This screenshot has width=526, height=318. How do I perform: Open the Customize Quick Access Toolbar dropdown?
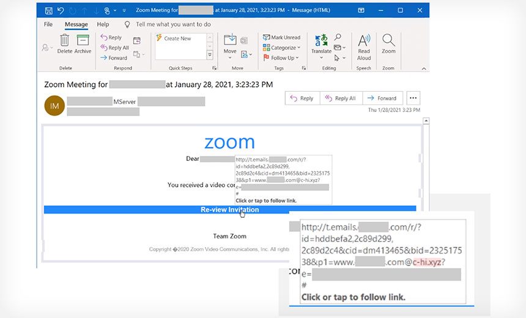click(x=124, y=10)
